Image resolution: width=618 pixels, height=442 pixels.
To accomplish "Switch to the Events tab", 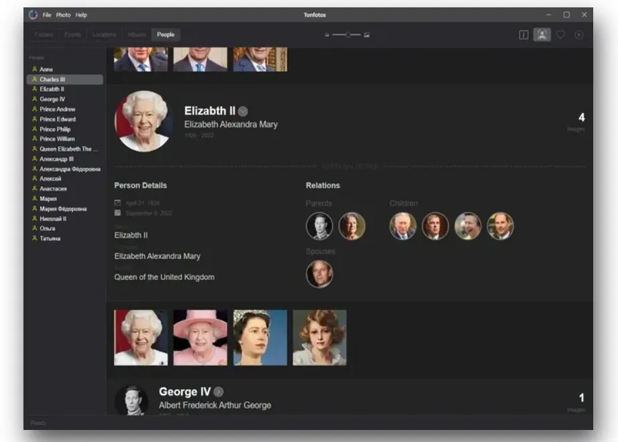I will pos(72,35).
